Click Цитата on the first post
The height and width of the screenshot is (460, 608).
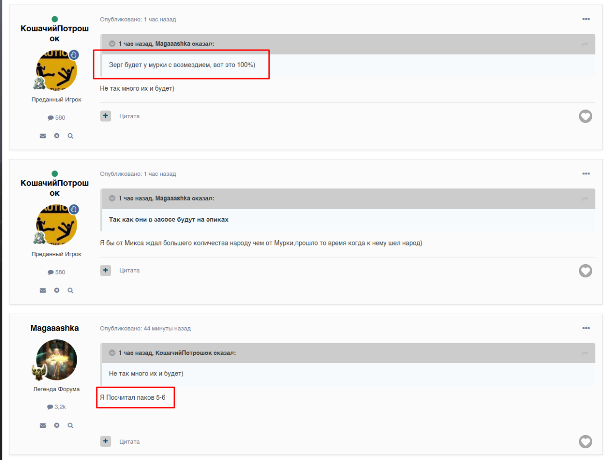[129, 116]
